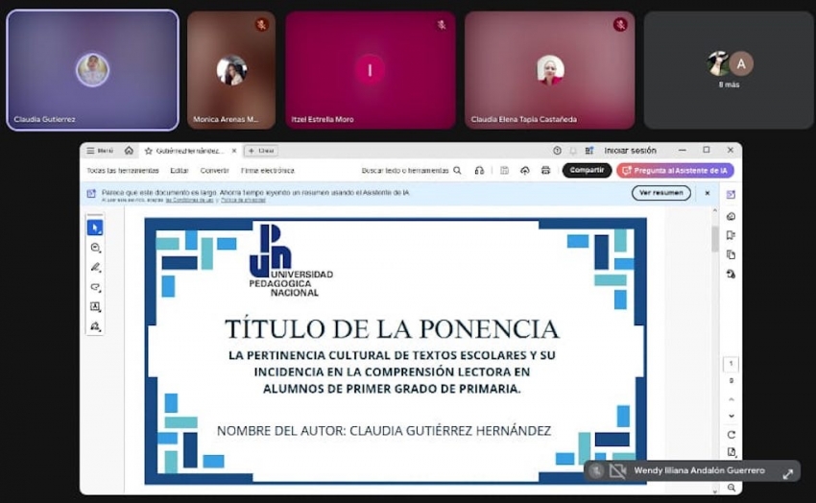
Task: Click Iniciar sesión
Action: 630,151
